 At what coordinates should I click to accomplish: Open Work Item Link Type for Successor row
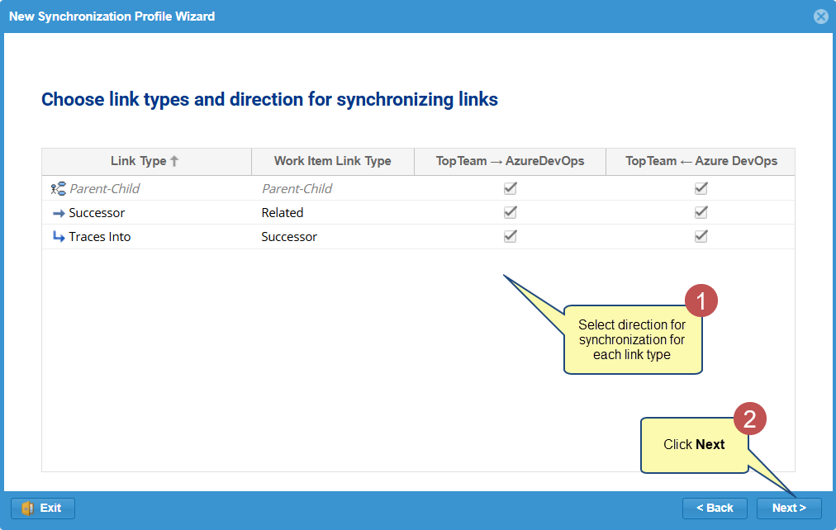283,213
